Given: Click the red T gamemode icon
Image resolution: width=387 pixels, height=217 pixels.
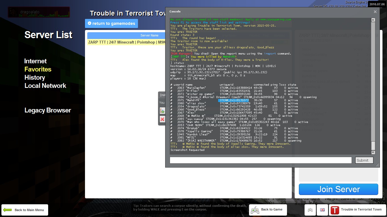Looking at the screenshot, I should (335, 210).
